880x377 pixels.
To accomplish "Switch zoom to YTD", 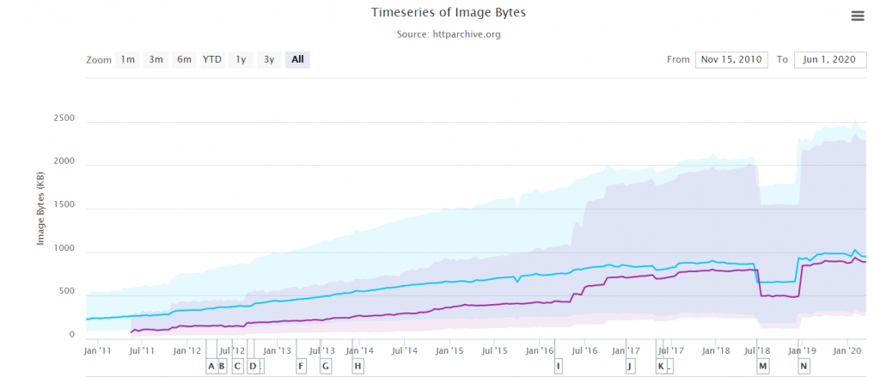I will [x=212, y=59].
